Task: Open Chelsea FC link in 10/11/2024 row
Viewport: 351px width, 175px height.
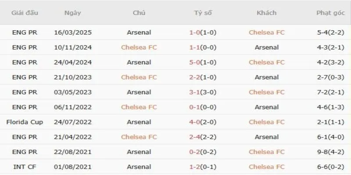Action: 139,47
